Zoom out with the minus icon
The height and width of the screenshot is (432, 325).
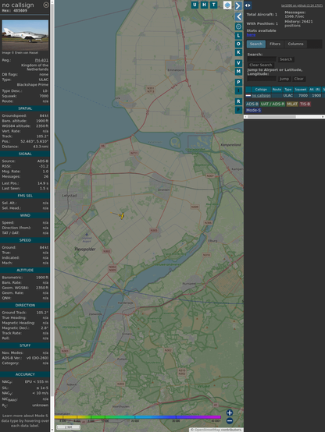(x=230, y=421)
